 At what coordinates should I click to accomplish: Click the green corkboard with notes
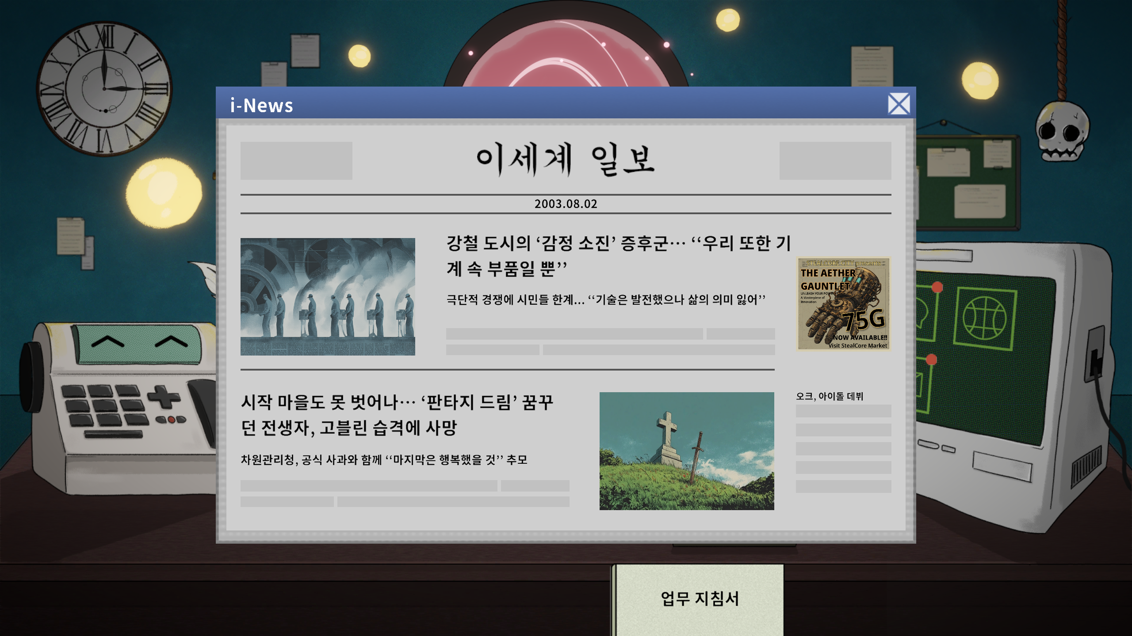click(x=968, y=183)
